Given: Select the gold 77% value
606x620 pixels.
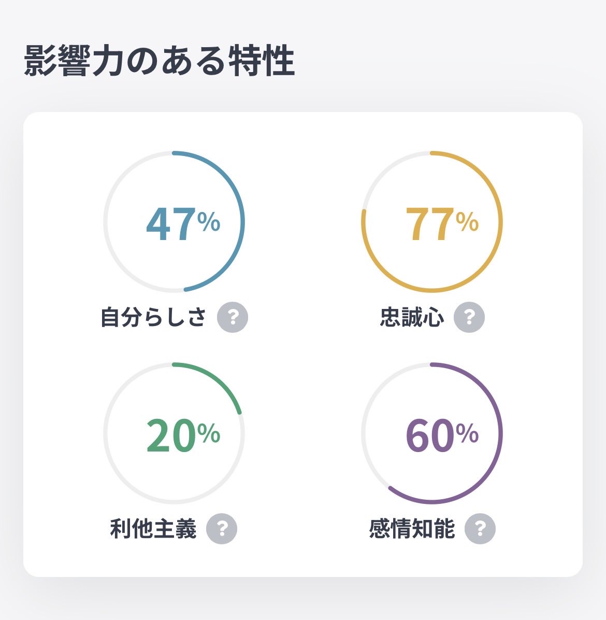Looking at the screenshot, I should (442, 223).
